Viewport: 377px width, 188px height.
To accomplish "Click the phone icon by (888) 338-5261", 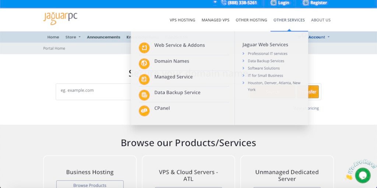I will click(223, 3).
